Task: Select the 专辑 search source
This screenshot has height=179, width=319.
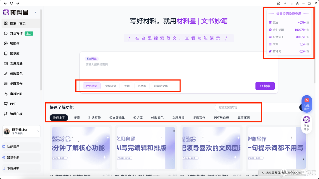Action: (x=127, y=86)
